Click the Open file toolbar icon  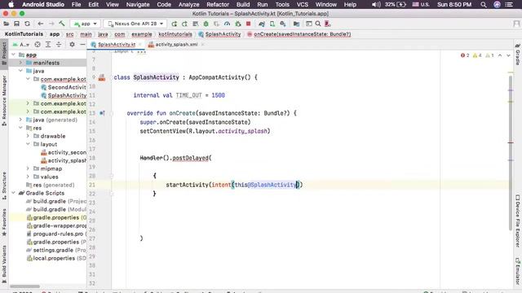pos(7,24)
